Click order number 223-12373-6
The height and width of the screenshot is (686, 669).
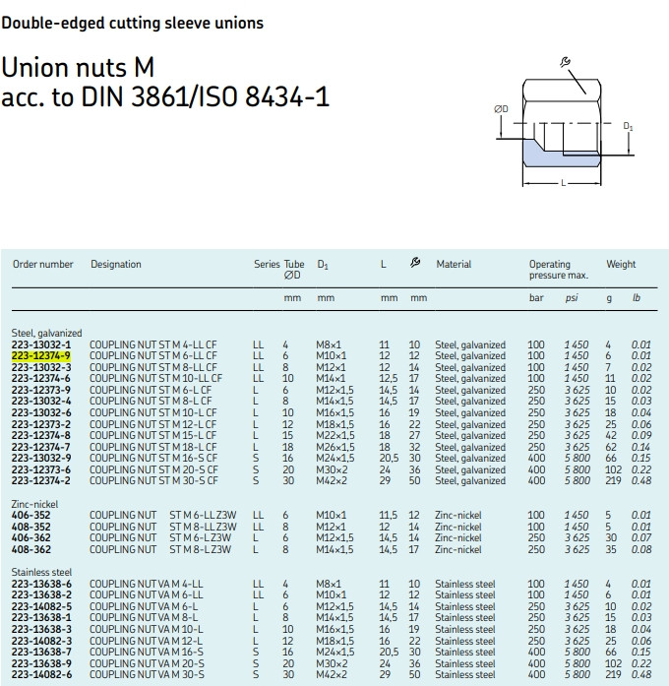41,469
